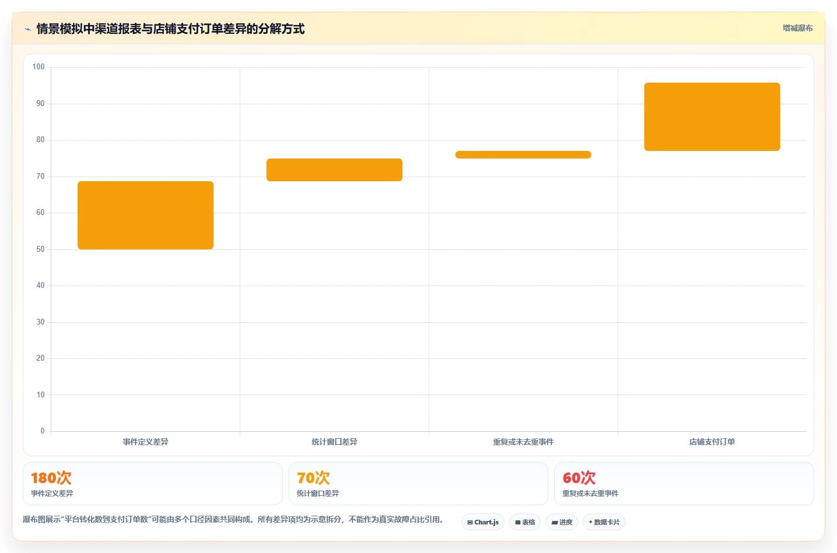
Task: Select the 数据卡片 chip
Action: tap(604, 522)
